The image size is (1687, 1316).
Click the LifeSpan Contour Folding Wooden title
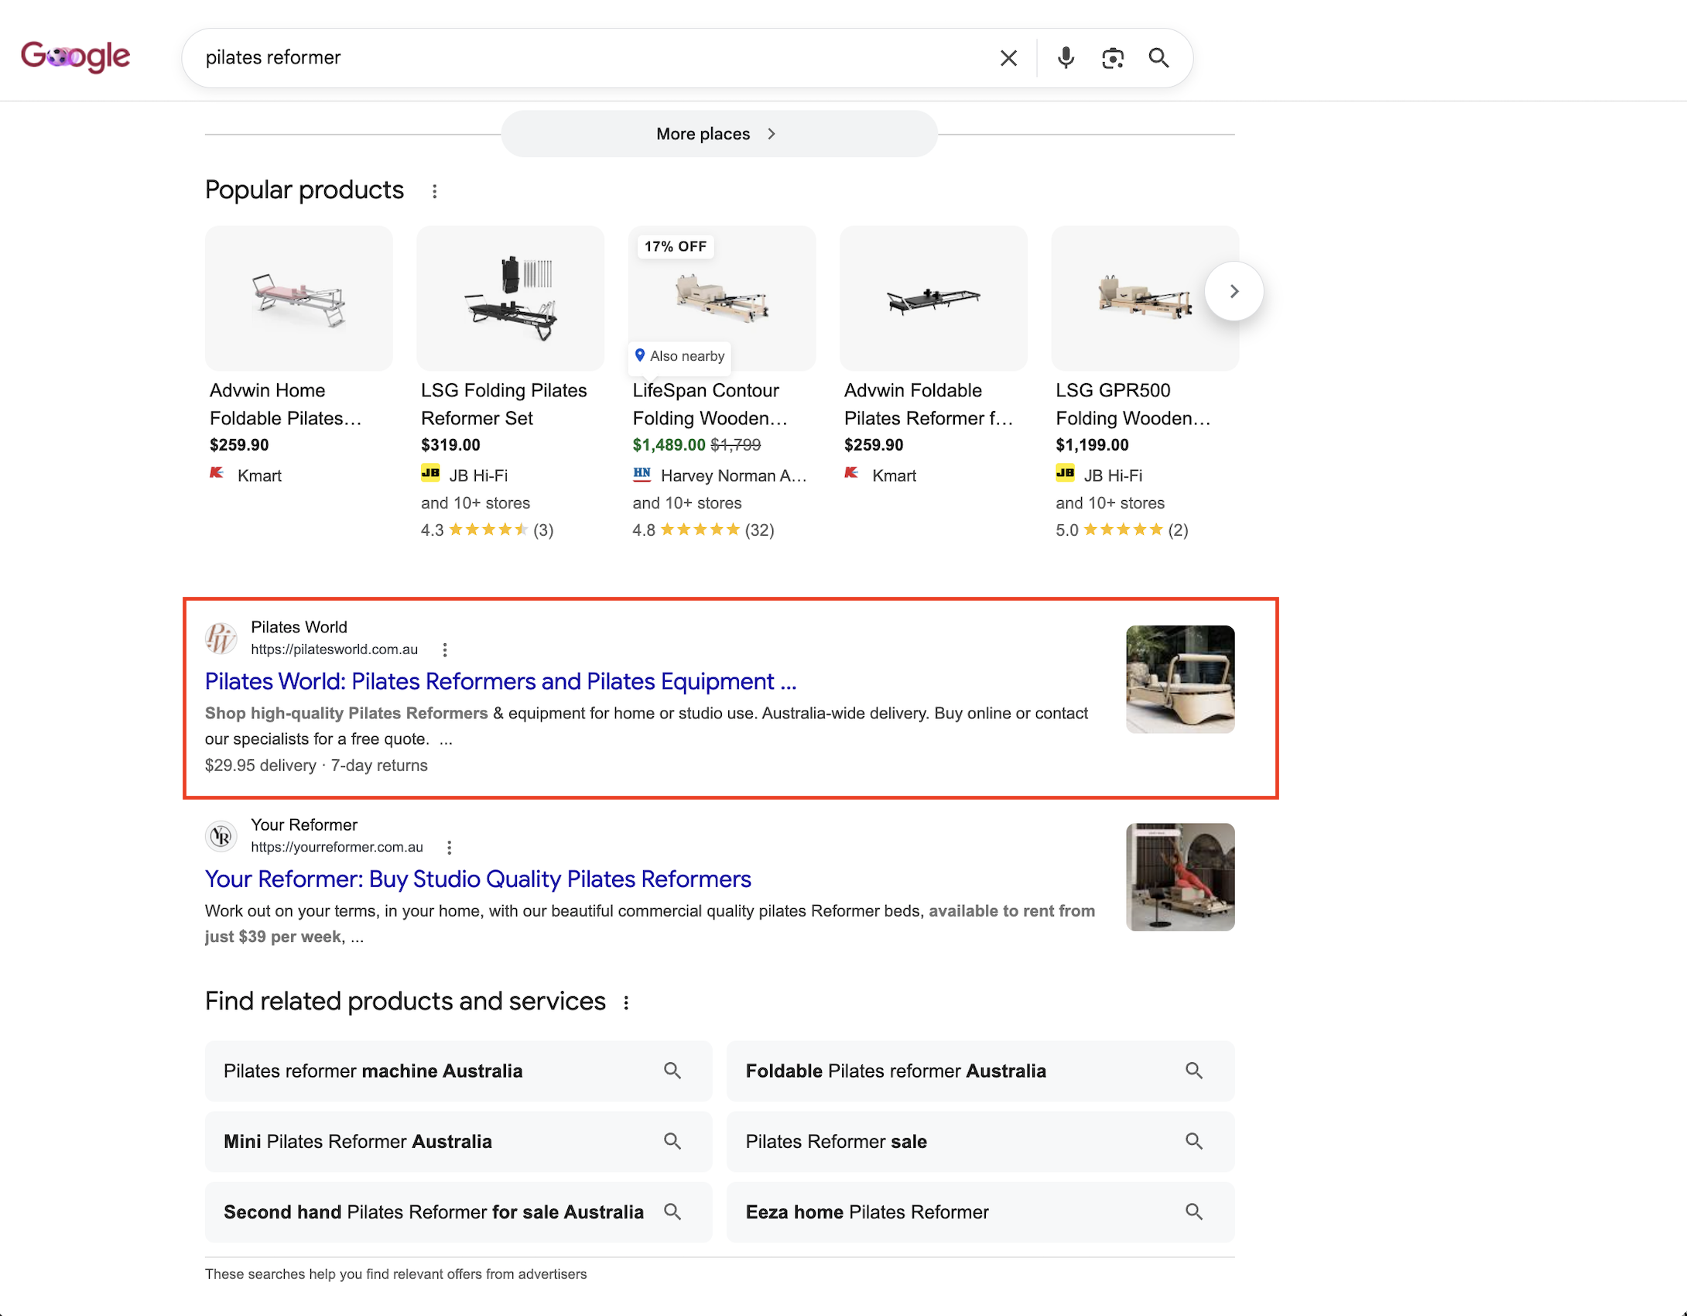pyautogui.click(x=710, y=404)
